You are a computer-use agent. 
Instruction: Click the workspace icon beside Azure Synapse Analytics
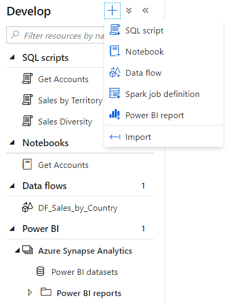point(28,250)
